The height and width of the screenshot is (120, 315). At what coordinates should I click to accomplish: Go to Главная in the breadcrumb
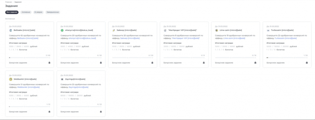pyautogui.click(x=8, y=2)
